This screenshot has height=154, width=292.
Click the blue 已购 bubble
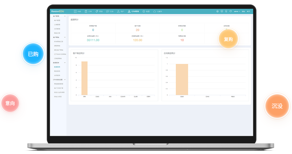[33, 54]
